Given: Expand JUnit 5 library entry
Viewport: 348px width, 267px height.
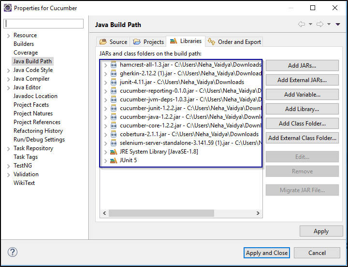Looking at the screenshot, I should (x=106, y=161).
